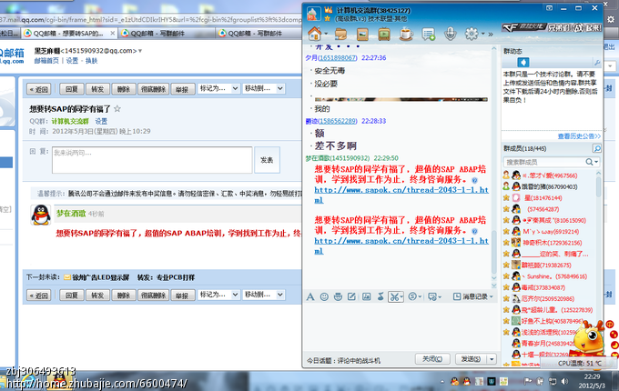Click top 返回 button in mail
The height and width of the screenshot is (391, 619).
pos(38,89)
